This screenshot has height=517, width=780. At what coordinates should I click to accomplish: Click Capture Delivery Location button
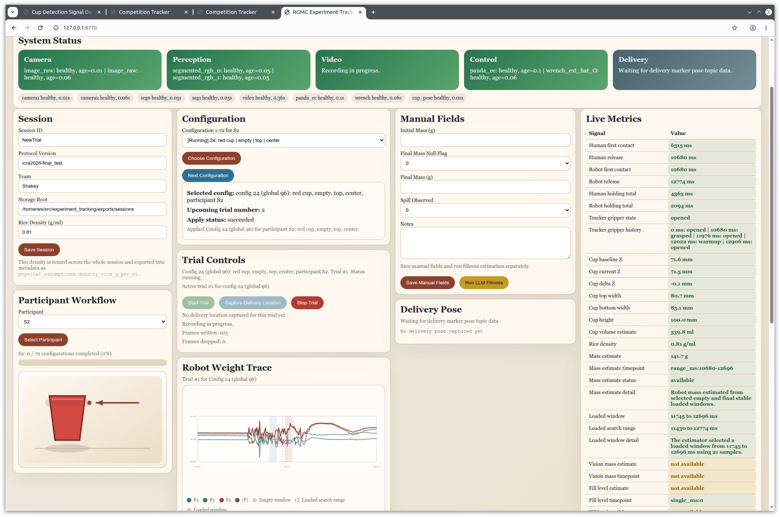click(x=253, y=303)
